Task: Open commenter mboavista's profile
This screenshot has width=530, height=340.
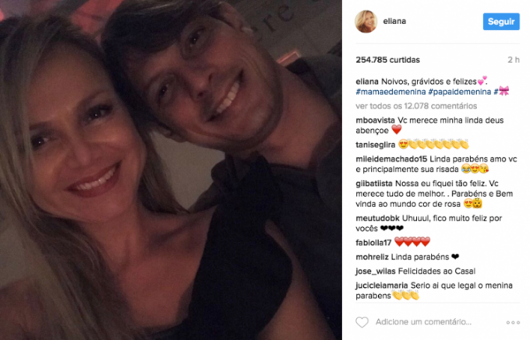Action: [375, 121]
